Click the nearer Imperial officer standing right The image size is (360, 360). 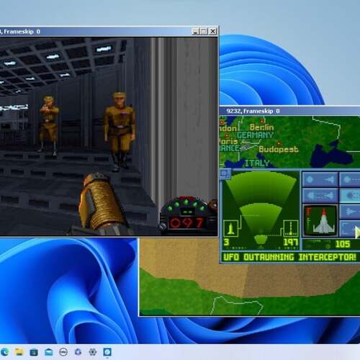pyautogui.click(x=120, y=132)
